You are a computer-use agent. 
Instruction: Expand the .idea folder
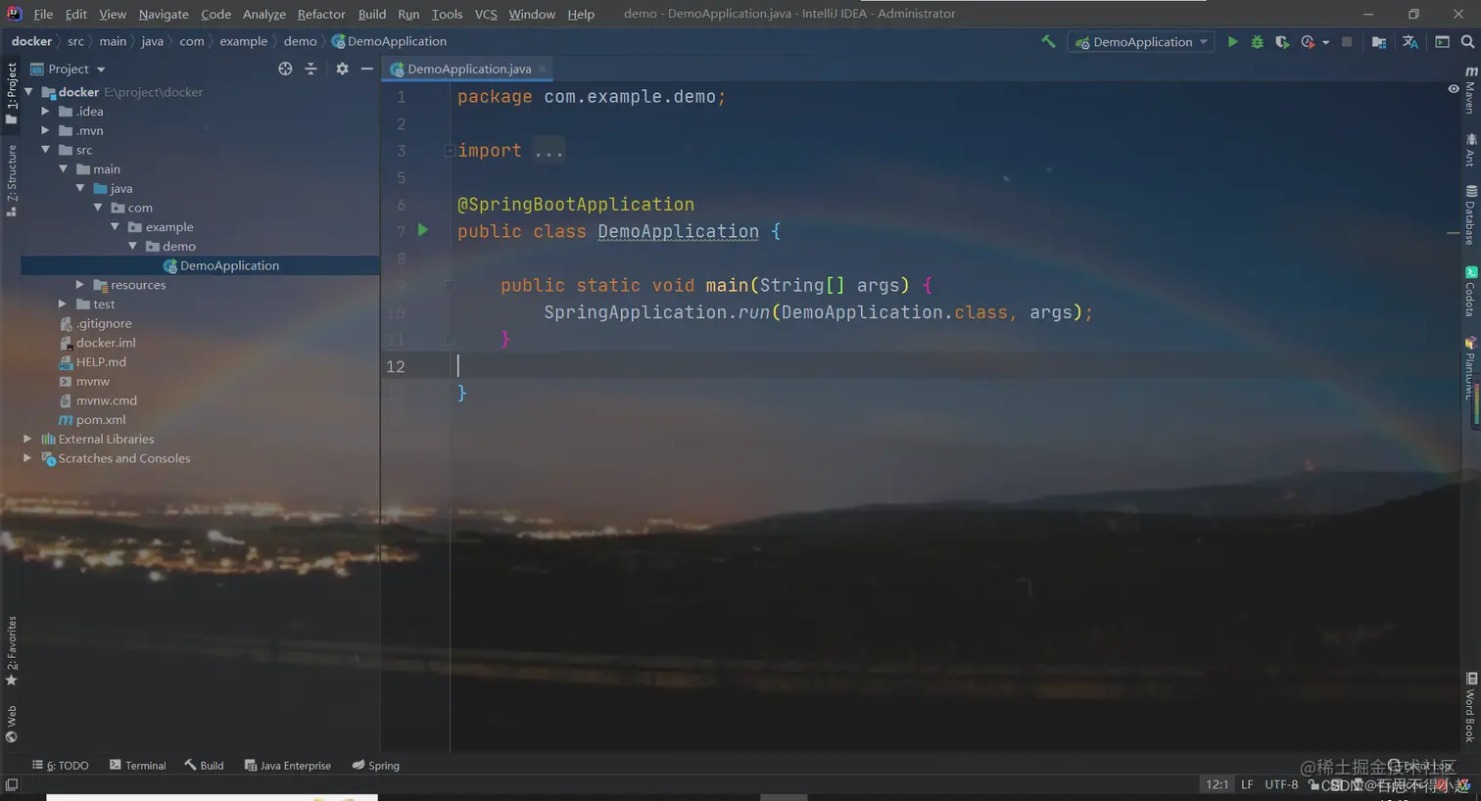coord(45,111)
